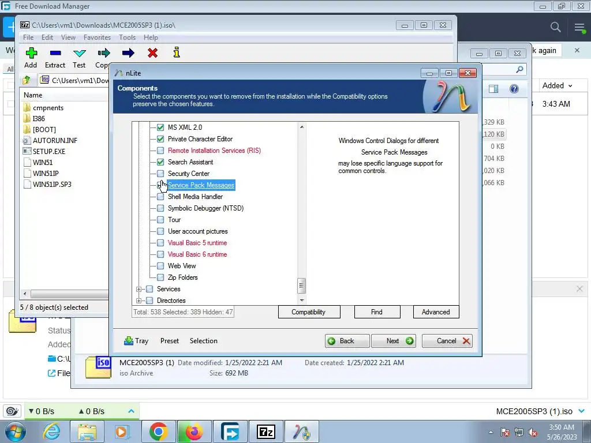Open the 7-Zip View menu
Image resolution: width=591 pixels, height=443 pixels.
coord(68,37)
